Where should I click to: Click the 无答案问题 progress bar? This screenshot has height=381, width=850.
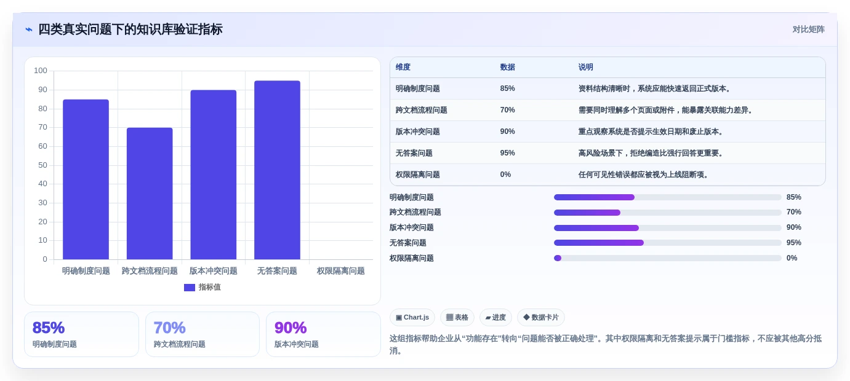click(x=668, y=243)
